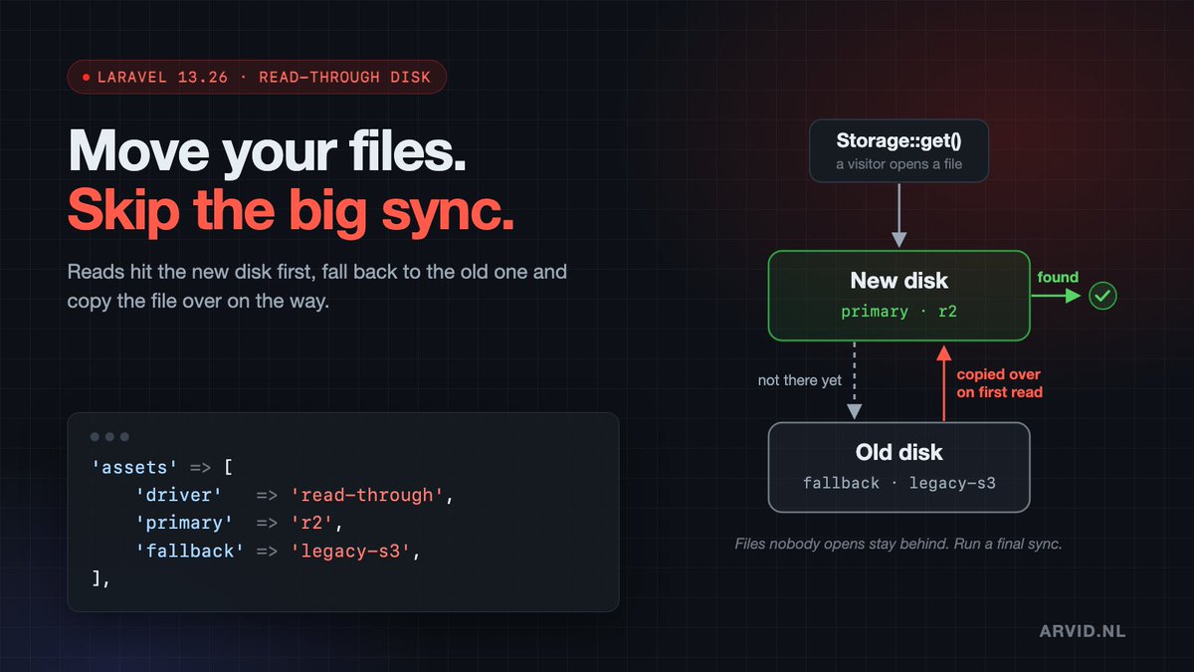The width and height of the screenshot is (1194, 672).
Task: Click the 'r2' value in code
Action: tap(314, 523)
